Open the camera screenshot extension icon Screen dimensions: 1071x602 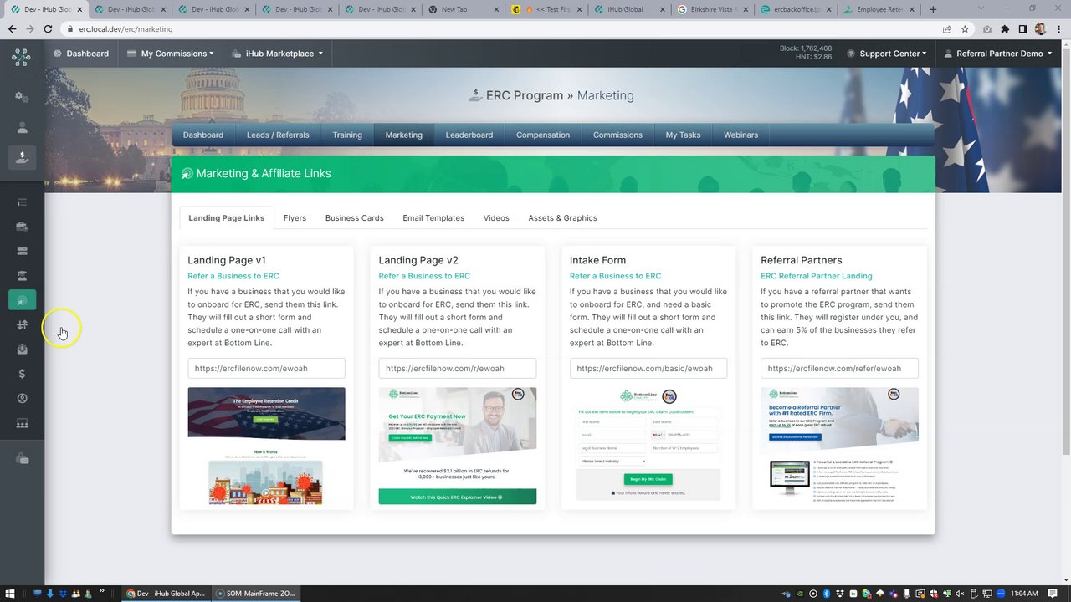coord(987,28)
